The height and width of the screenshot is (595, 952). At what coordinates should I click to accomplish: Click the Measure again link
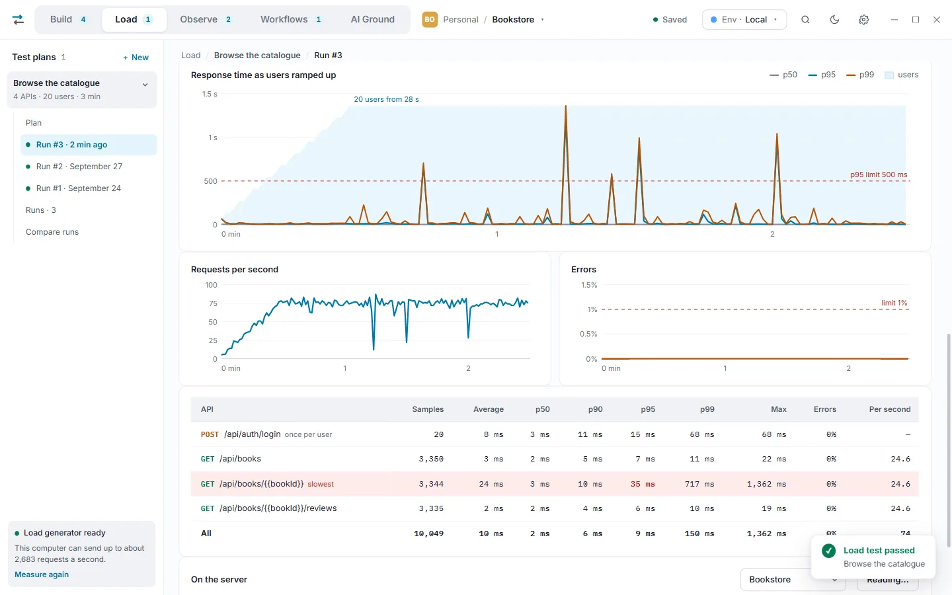point(42,575)
